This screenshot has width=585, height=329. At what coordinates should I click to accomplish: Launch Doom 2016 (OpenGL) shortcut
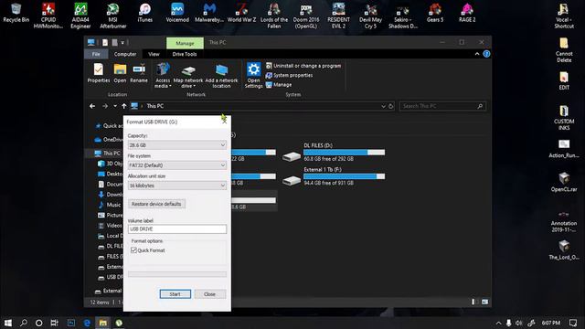pyautogui.click(x=306, y=16)
